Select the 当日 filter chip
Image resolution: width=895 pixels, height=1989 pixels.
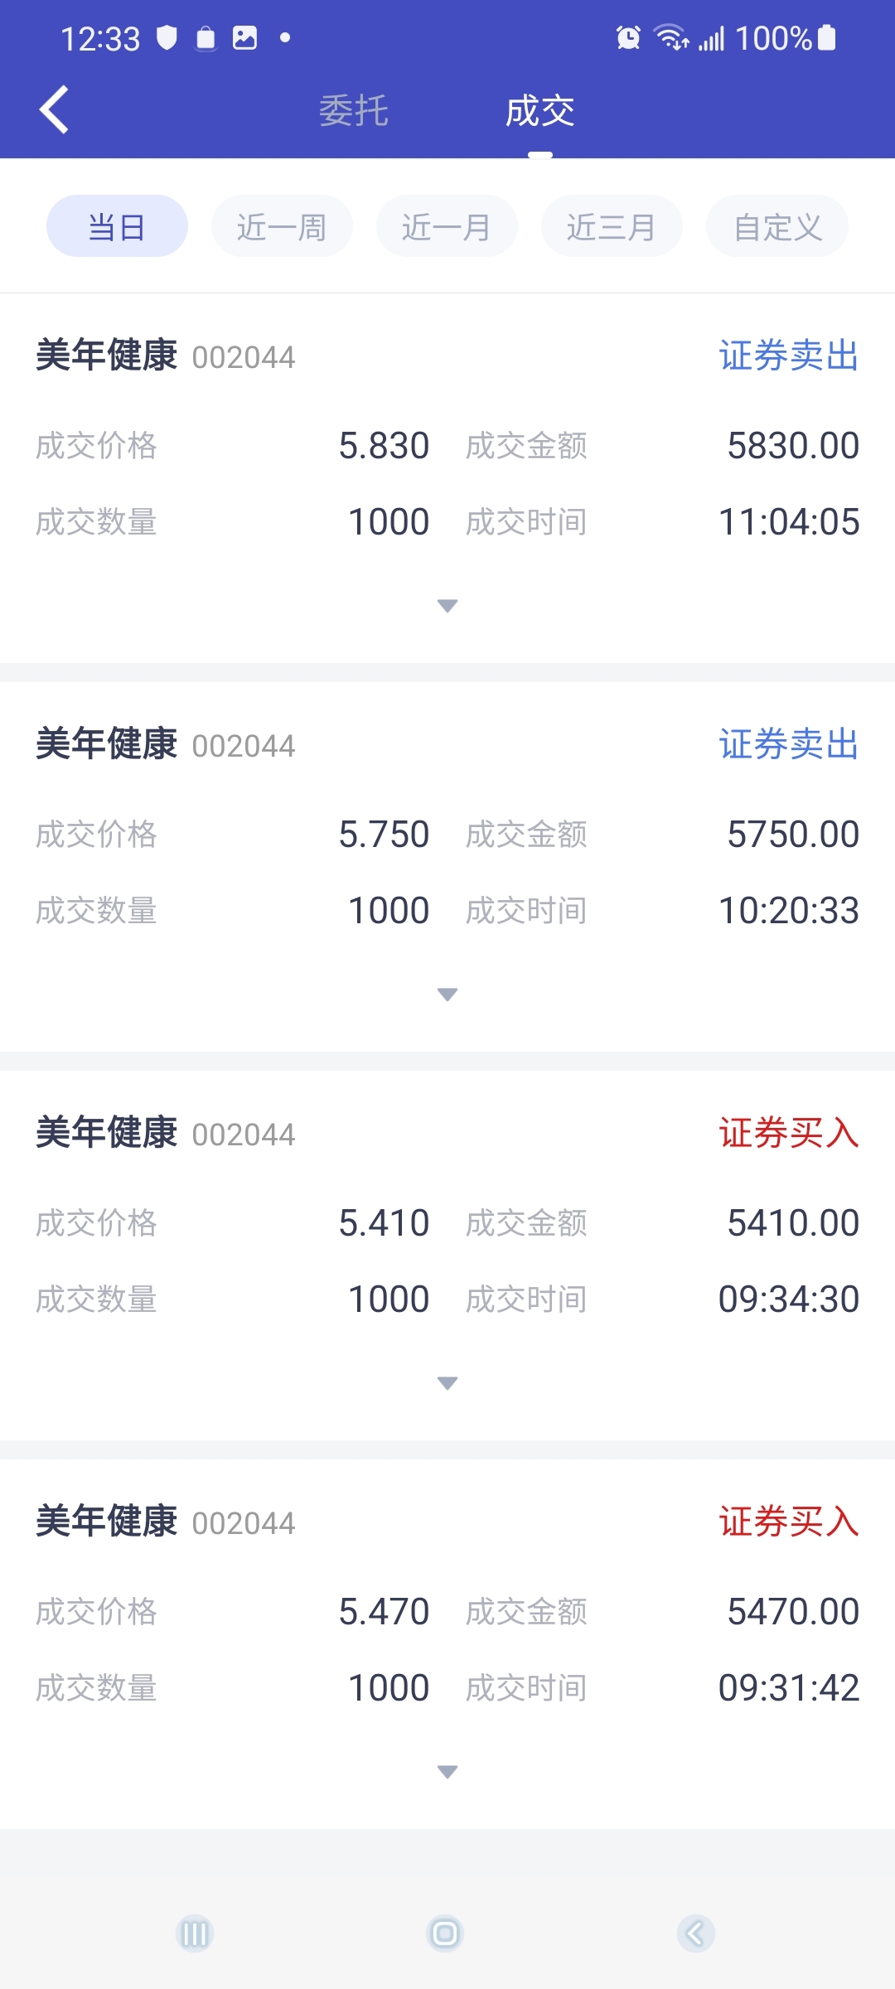click(x=117, y=226)
